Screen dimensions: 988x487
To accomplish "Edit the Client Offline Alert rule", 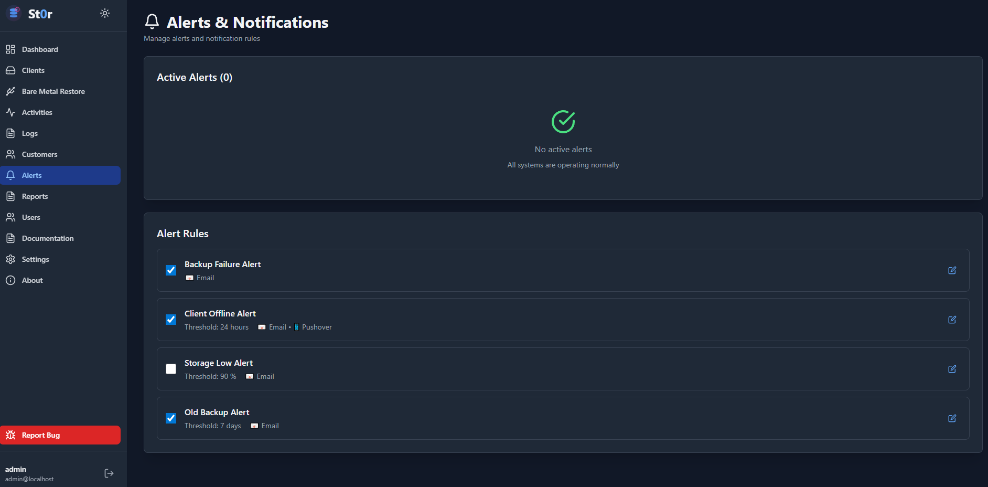I will [x=952, y=320].
